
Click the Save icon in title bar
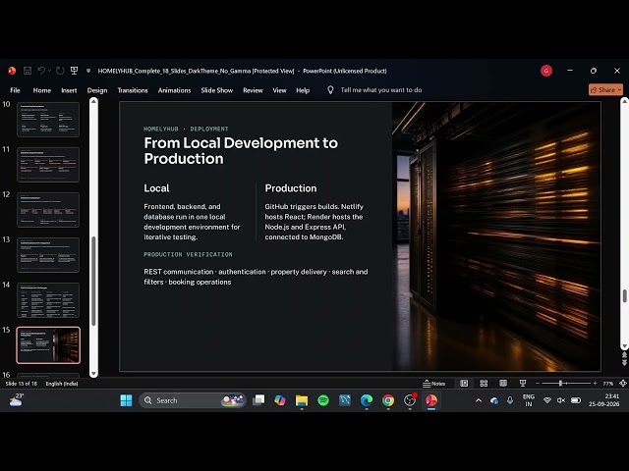(x=28, y=71)
